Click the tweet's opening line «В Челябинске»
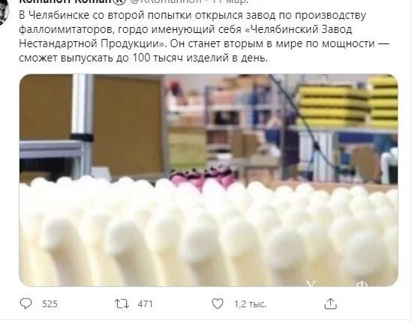The width and height of the screenshot is (412, 323). point(54,15)
